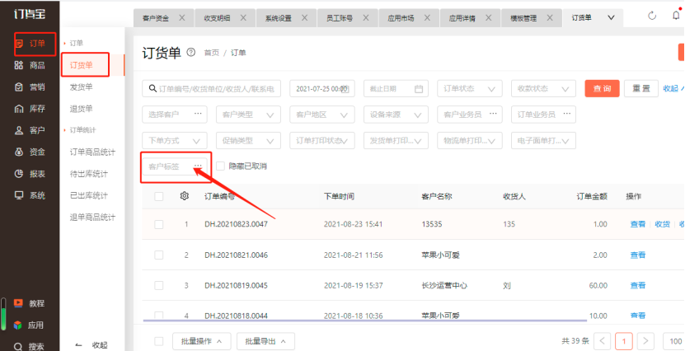Open the 选择客户 selector
This screenshot has height=351, width=685.
[174, 115]
